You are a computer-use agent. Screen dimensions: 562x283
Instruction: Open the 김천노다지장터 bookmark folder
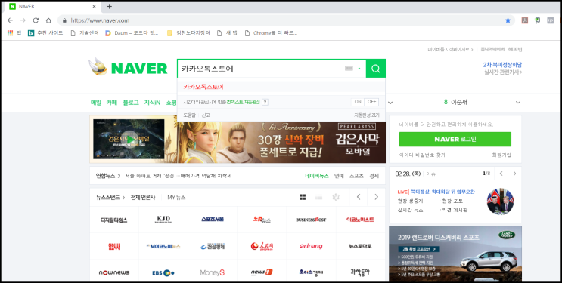click(188, 33)
